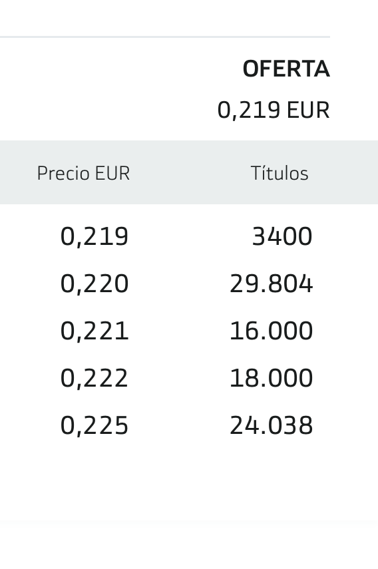Select the 3400 títulos quantity
The width and height of the screenshot is (378, 569).
pos(282,237)
